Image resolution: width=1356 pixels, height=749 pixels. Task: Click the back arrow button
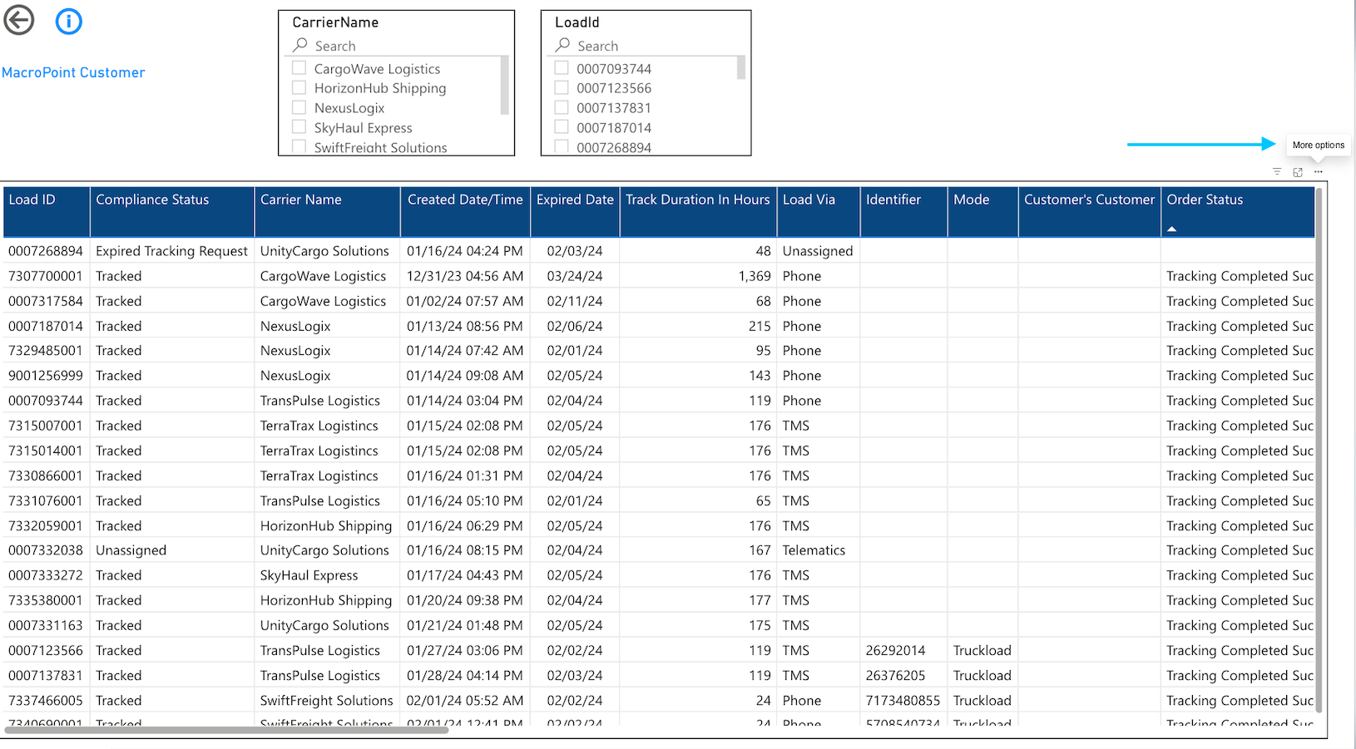coord(19,20)
